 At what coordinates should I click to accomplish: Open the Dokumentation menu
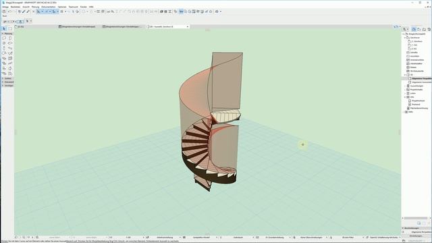(49, 7)
